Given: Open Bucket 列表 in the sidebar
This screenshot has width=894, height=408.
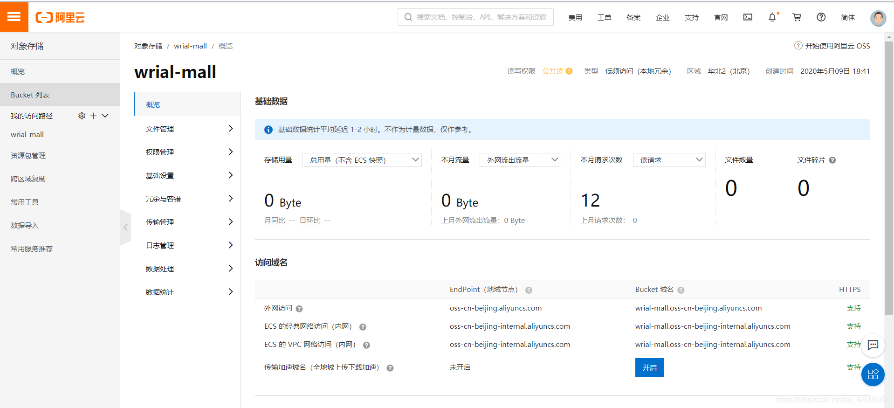Looking at the screenshot, I should pyautogui.click(x=60, y=95).
